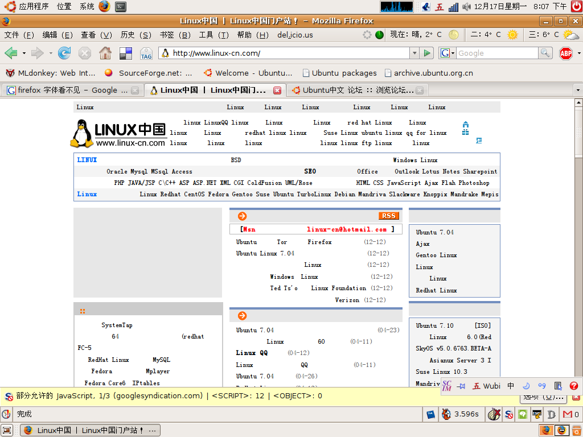
Task: Open the 查看 (V) menu
Action: pyautogui.click(x=96, y=35)
